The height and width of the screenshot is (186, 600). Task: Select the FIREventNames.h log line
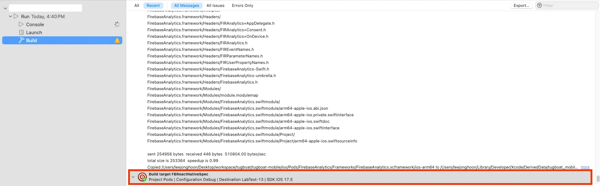[201, 49]
